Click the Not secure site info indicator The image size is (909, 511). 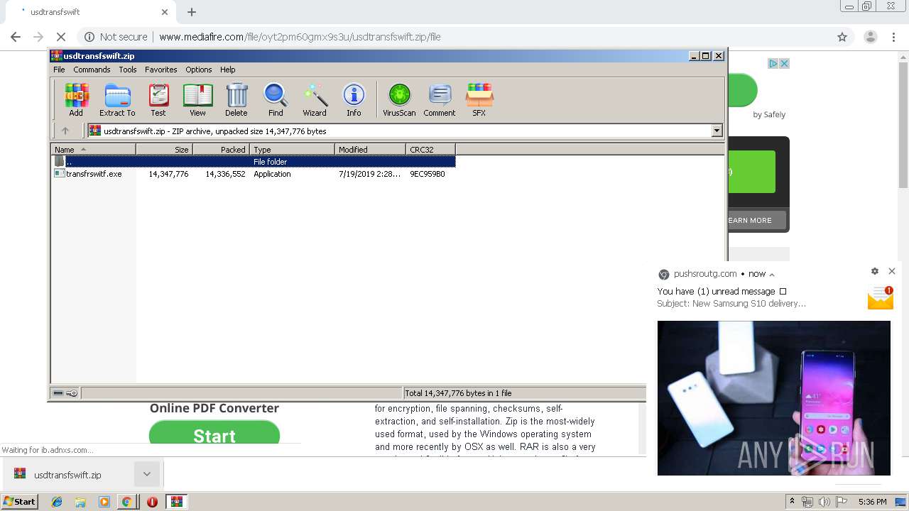tap(116, 37)
